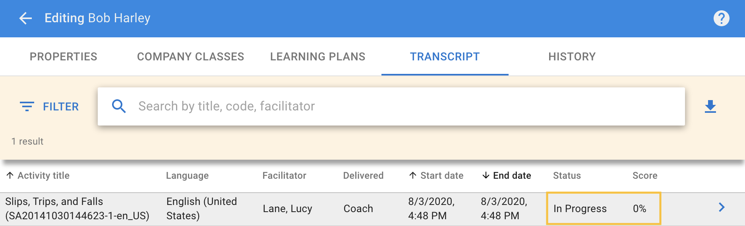Click the Activity title sort arrow
This screenshot has height=226, width=745.
click(x=10, y=176)
